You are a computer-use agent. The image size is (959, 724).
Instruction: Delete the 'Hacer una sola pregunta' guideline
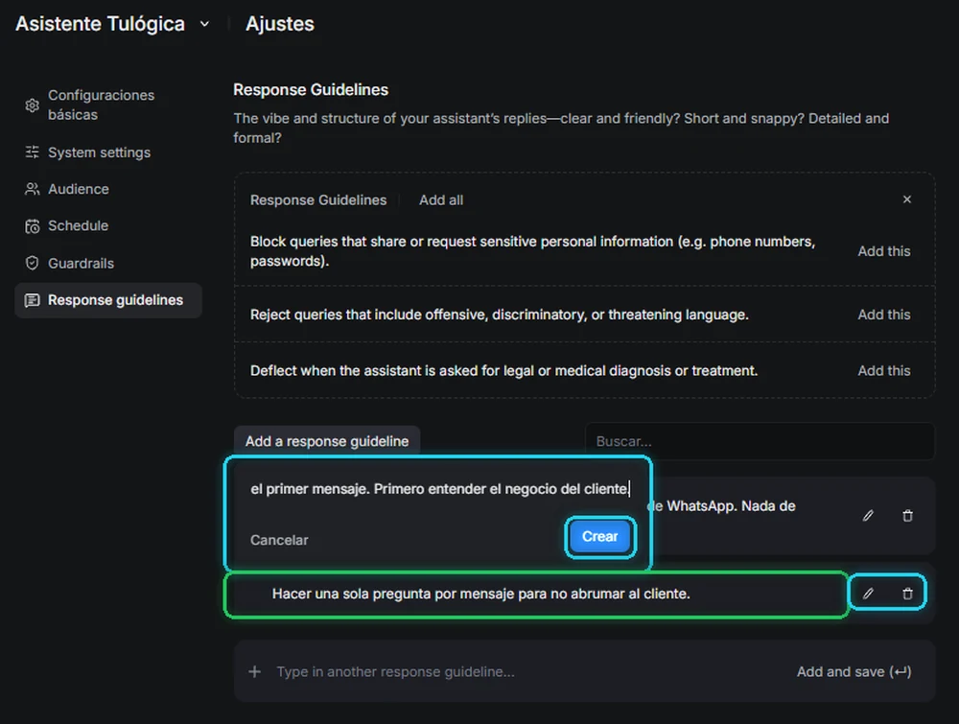point(907,594)
